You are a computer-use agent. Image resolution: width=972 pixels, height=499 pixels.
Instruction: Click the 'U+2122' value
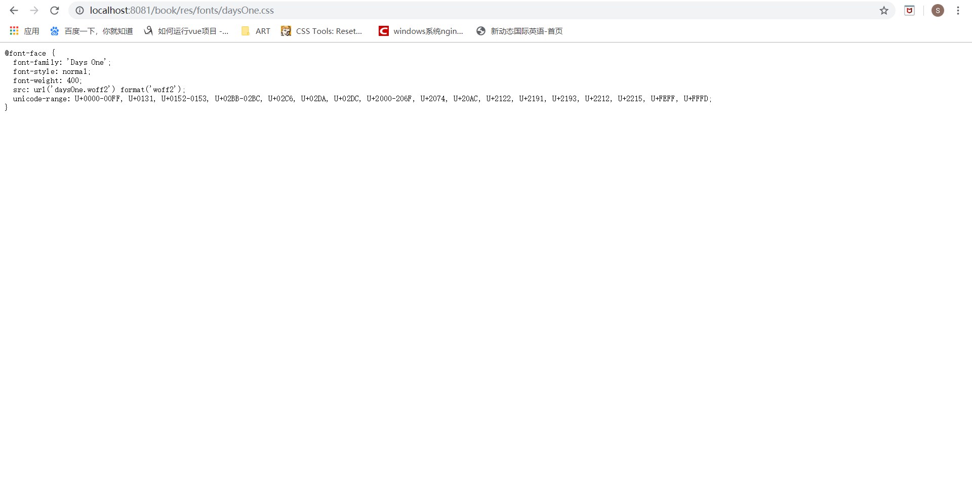pos(499,99)
